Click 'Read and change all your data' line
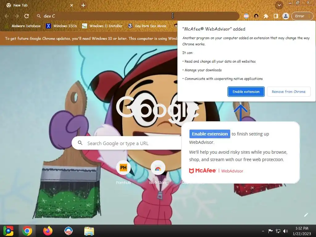The image size is (316, 237). tap(220, 61)
